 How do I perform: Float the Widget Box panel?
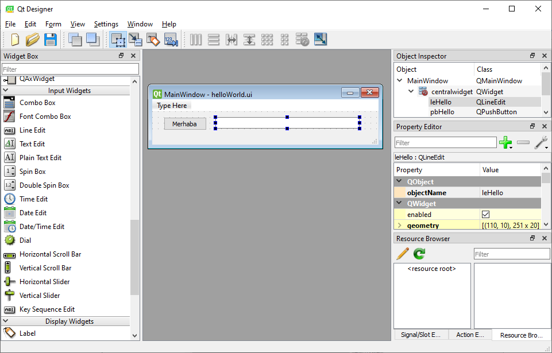pyautogui.click(x=121, y=56)
